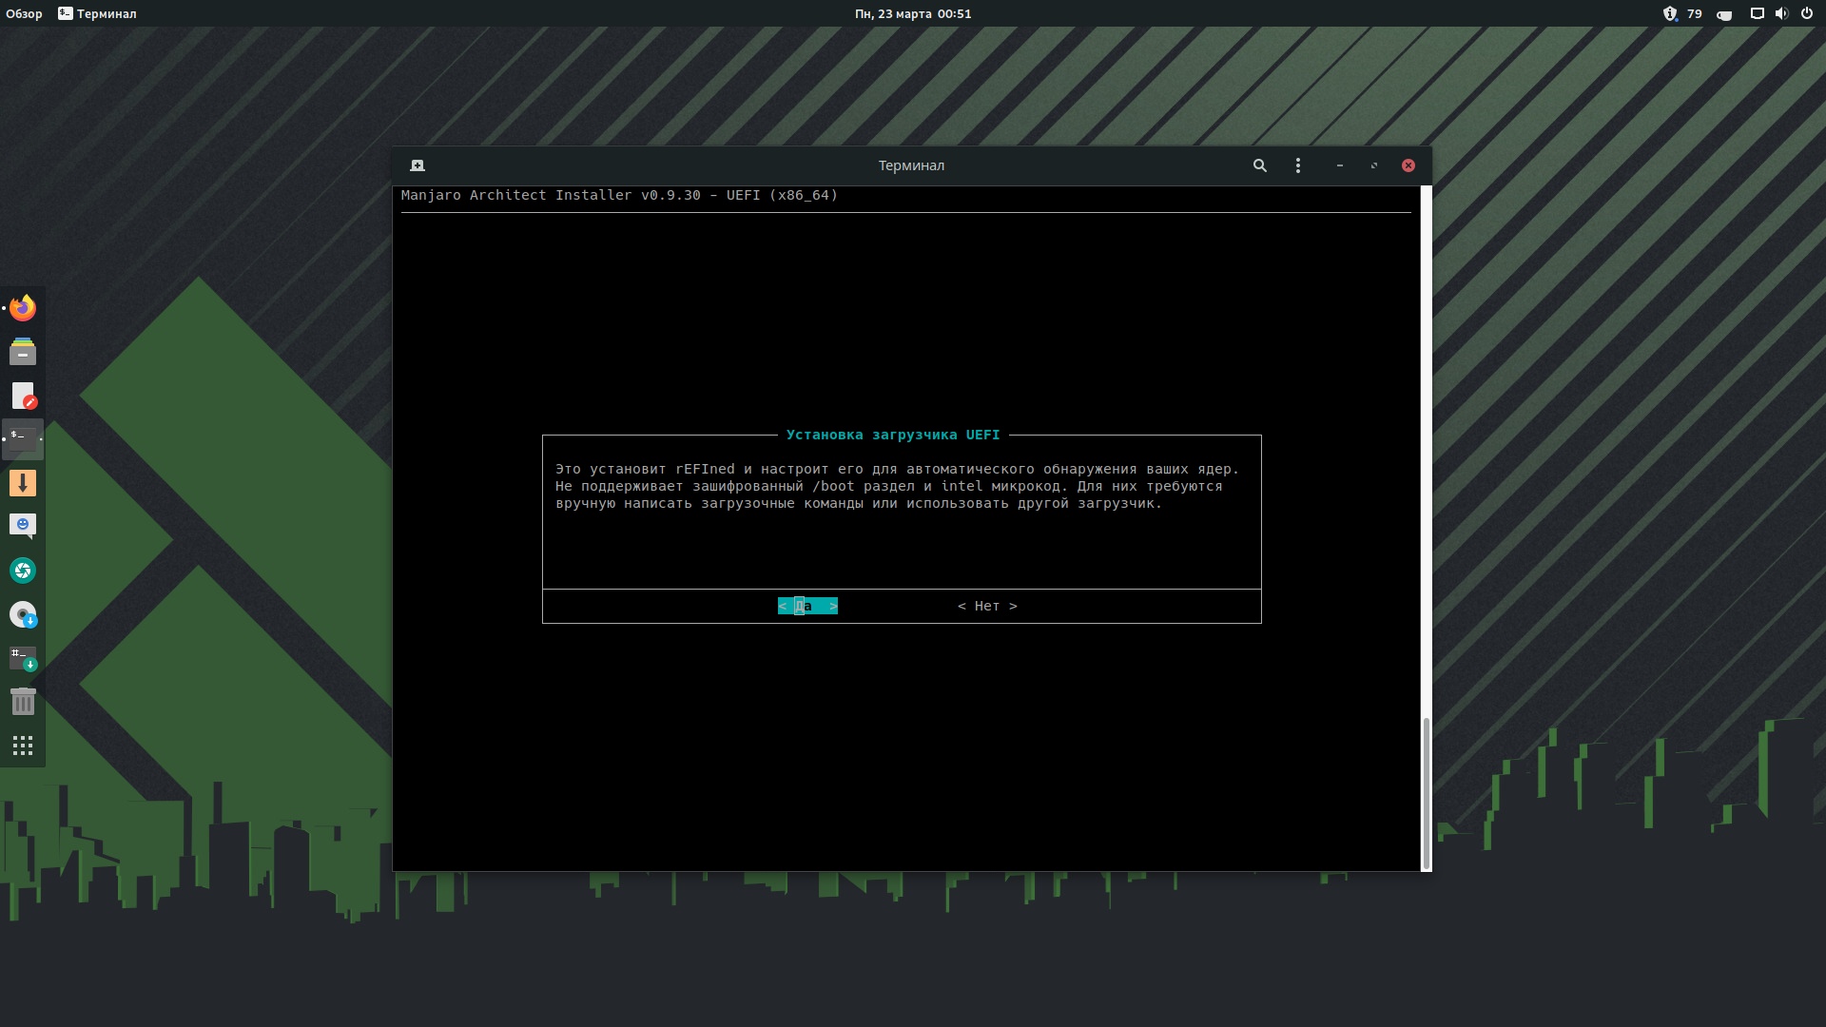Toggle the caffeine cup tray icon
This screenshot has height=1027, width=1826.
1724,14
